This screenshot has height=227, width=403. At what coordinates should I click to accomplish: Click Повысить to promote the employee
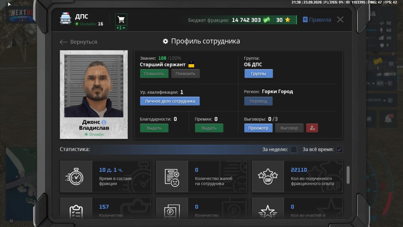[x=154, y=74]
